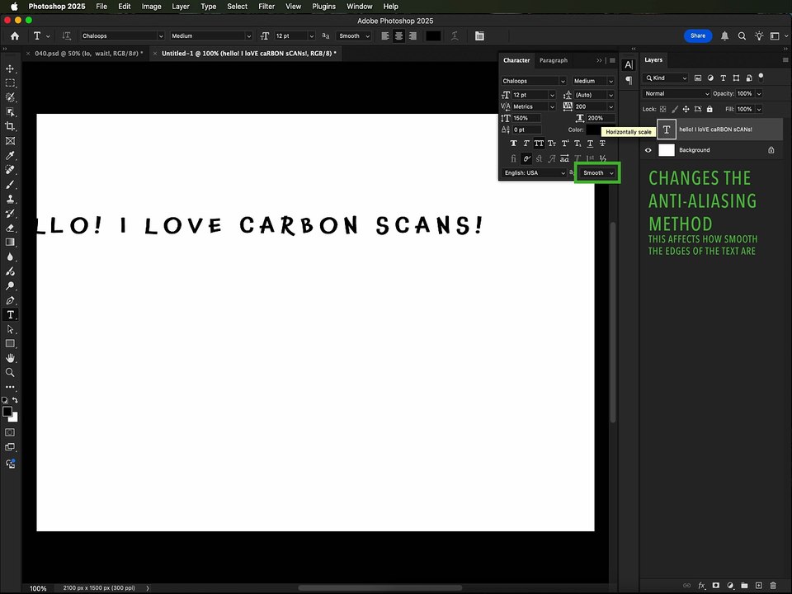
Task: Click the Home icon in options bar
Action: click(15, 35)
